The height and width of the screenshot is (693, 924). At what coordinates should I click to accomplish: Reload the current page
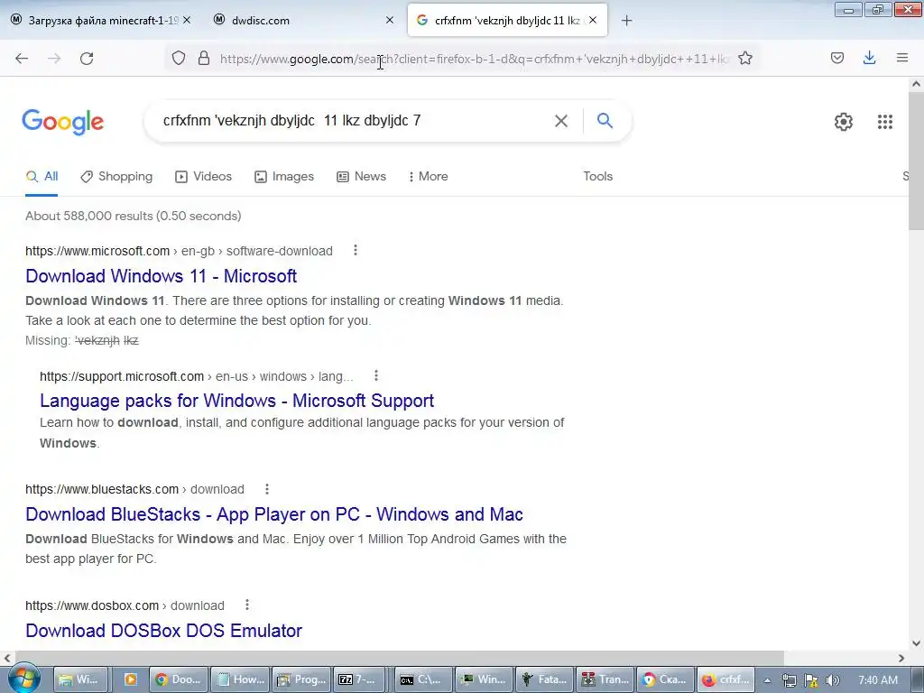[87, 59]
